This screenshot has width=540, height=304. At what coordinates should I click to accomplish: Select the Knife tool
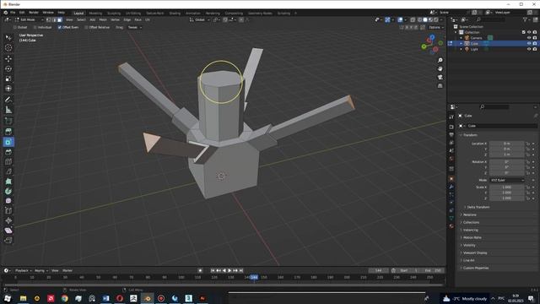pos(8,171)
